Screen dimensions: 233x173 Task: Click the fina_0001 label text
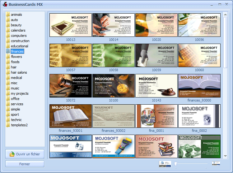click(156, 131)
